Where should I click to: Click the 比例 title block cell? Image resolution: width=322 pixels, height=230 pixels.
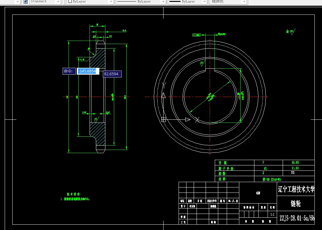(x=272, y=207)
